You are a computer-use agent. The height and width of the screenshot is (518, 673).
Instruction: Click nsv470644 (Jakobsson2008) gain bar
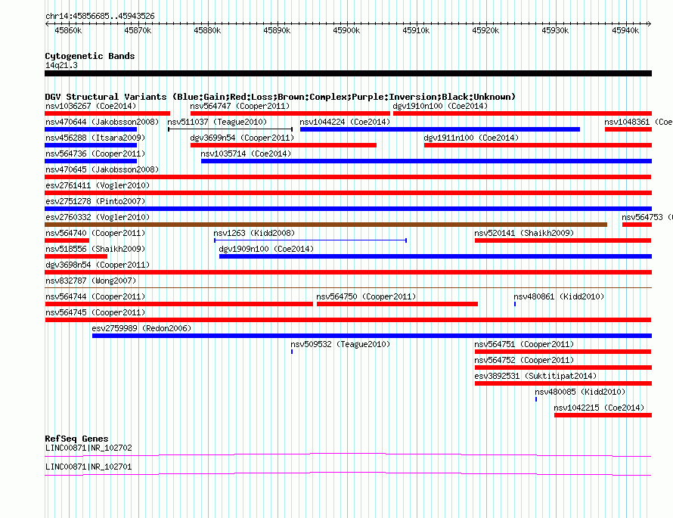[x=91, y=129]
